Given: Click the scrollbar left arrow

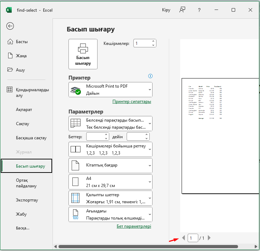Looking at the screenshot, I should point(56,246).
